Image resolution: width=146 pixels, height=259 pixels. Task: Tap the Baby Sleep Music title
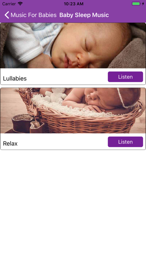84,15
